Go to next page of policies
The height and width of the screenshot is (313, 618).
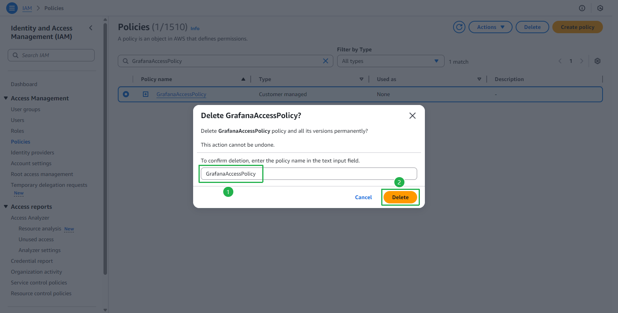(x=582, y=61)
